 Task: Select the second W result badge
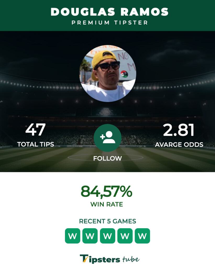(90, 236)
